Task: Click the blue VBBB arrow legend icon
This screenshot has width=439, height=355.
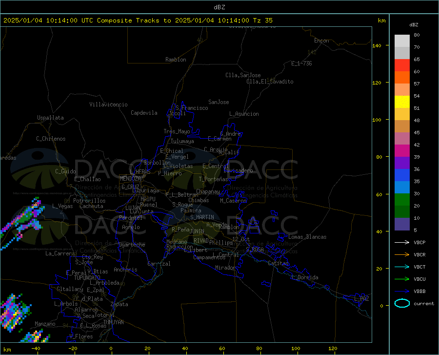Action: 402,292
